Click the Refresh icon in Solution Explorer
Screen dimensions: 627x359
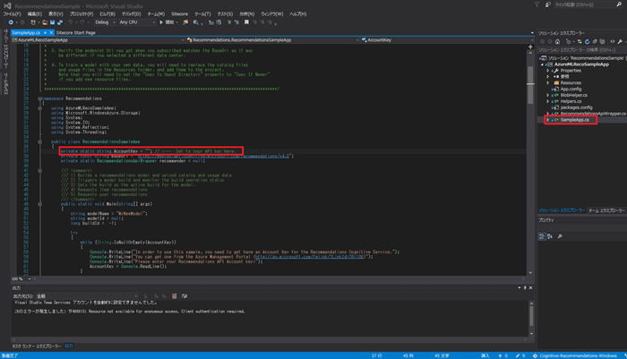[587, 41]
